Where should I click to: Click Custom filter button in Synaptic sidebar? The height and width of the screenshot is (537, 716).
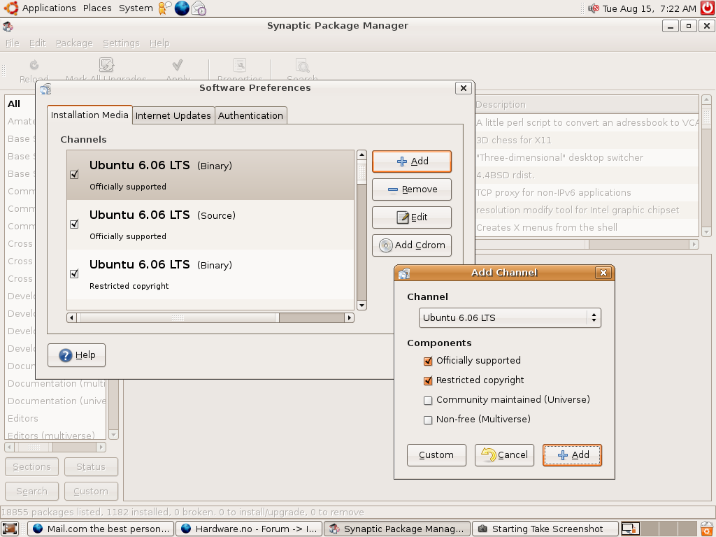[91, 492]
